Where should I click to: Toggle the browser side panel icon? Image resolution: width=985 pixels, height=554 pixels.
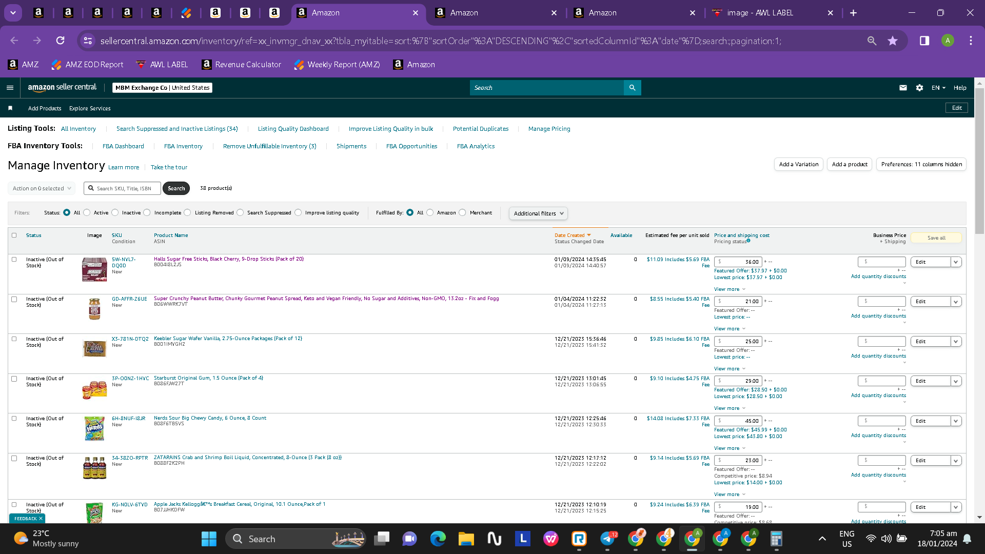[924, 41]
